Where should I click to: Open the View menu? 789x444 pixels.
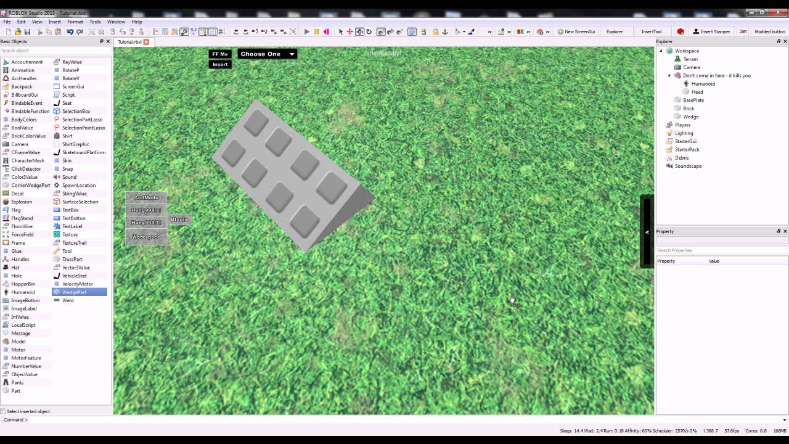pos(37,22)
